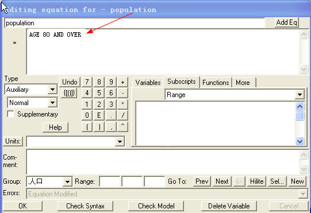Switch to the Variables tab

[x=148, y=83]
